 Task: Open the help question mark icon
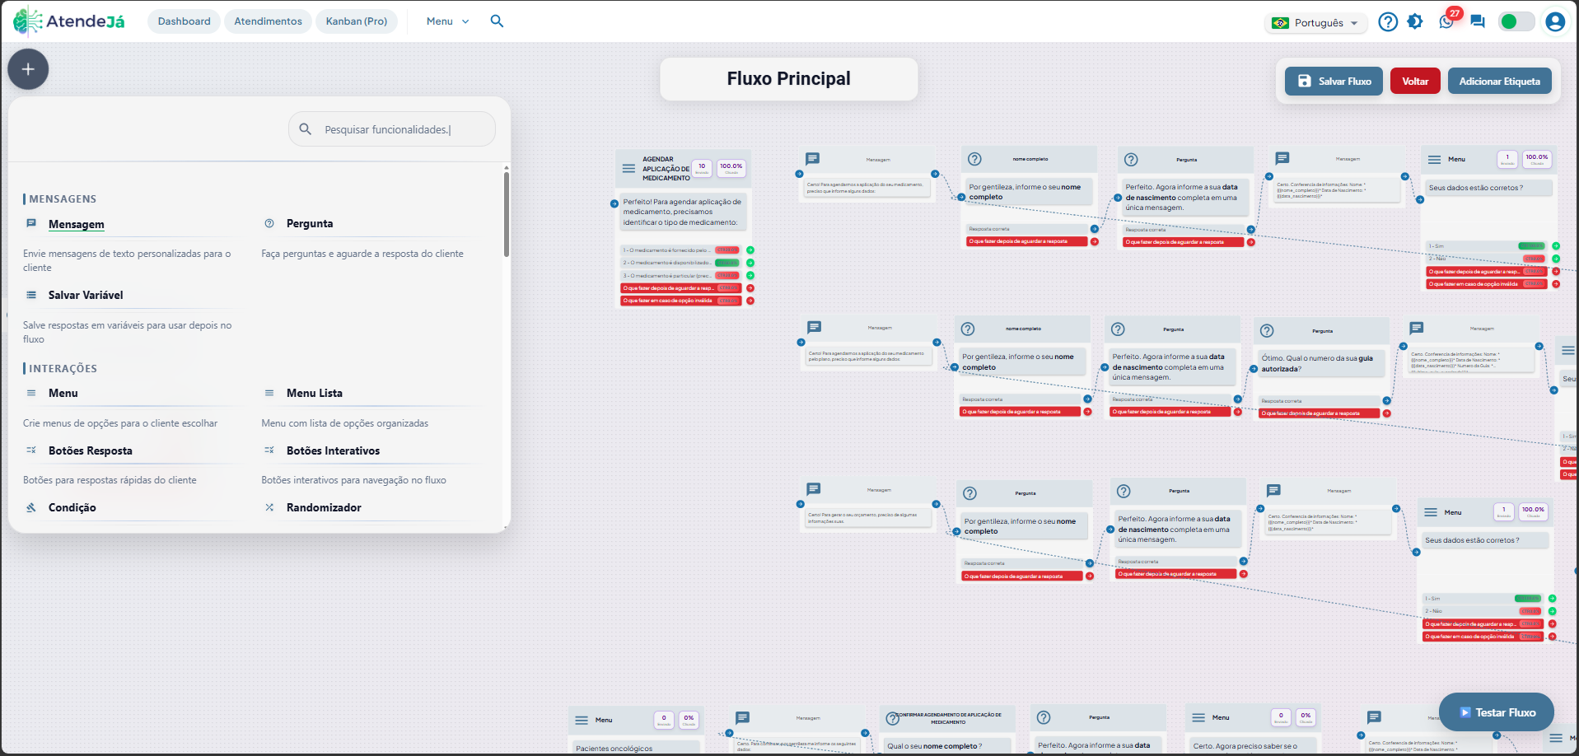(1388, 21)
